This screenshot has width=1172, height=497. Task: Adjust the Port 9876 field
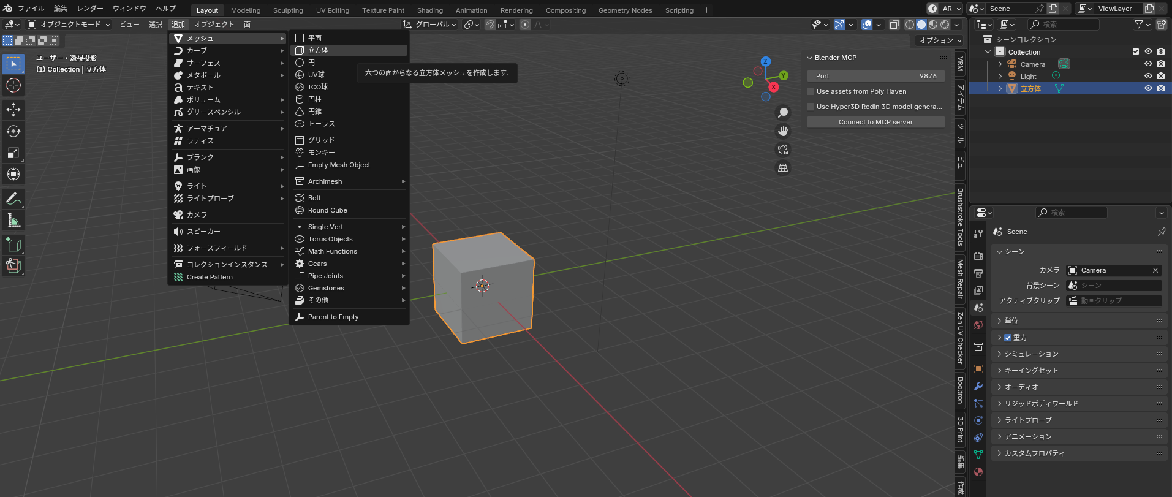coord(875,76)
